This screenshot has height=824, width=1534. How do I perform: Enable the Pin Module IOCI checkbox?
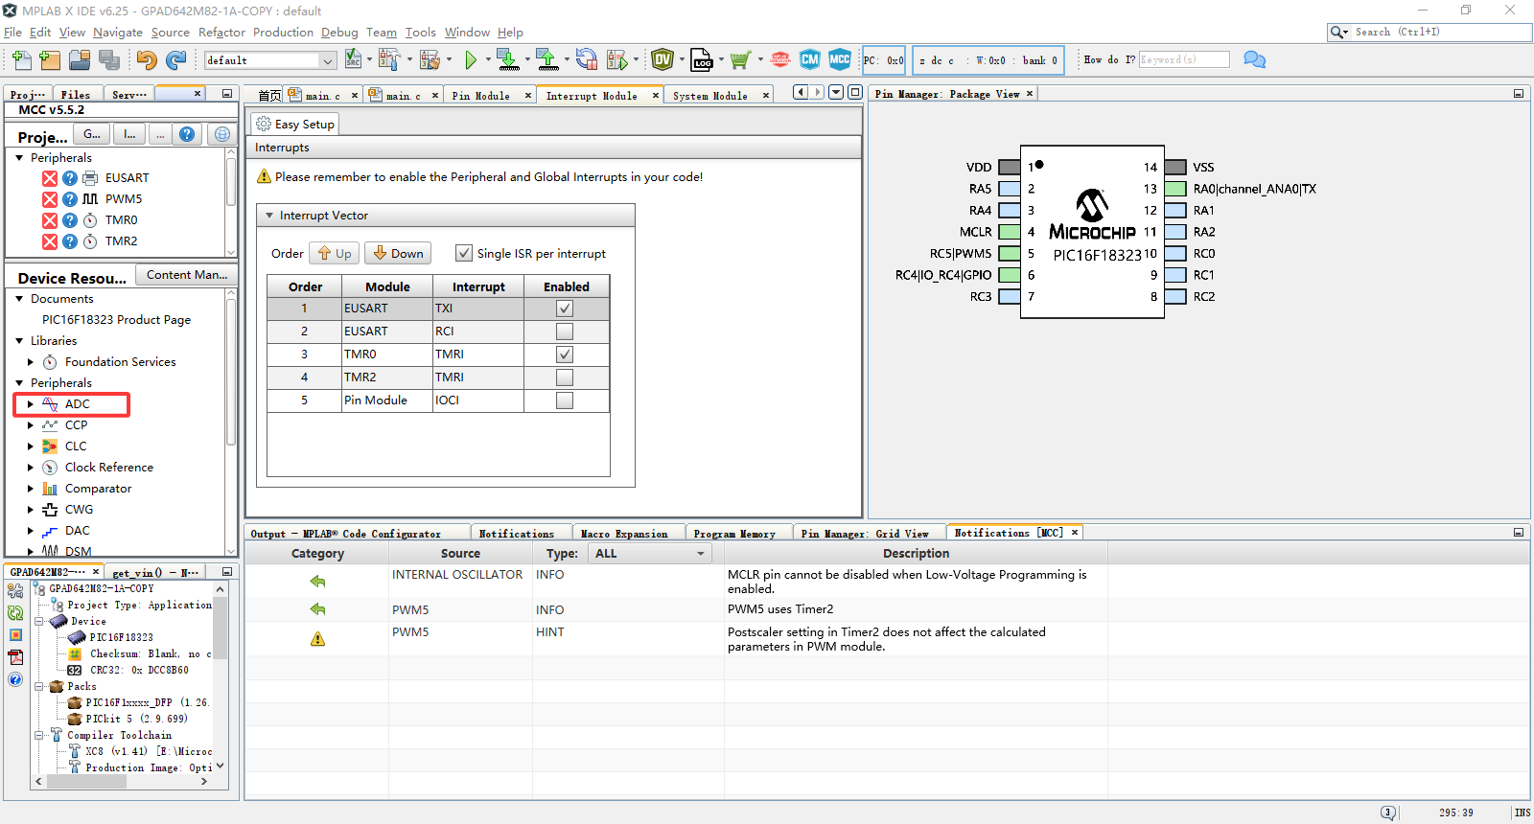pos(565,401)
